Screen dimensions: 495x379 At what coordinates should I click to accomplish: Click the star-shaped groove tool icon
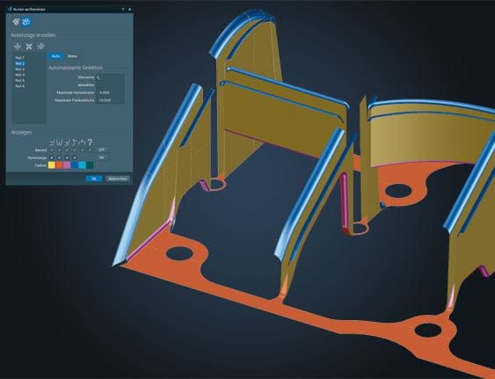(x=40, y=47)
